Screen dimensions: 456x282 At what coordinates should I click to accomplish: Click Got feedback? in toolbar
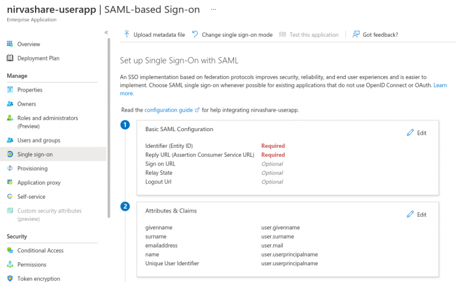[x=375, y=34]
